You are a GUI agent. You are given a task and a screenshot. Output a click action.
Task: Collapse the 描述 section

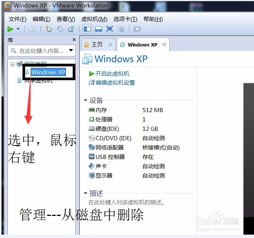coord(85,193)
